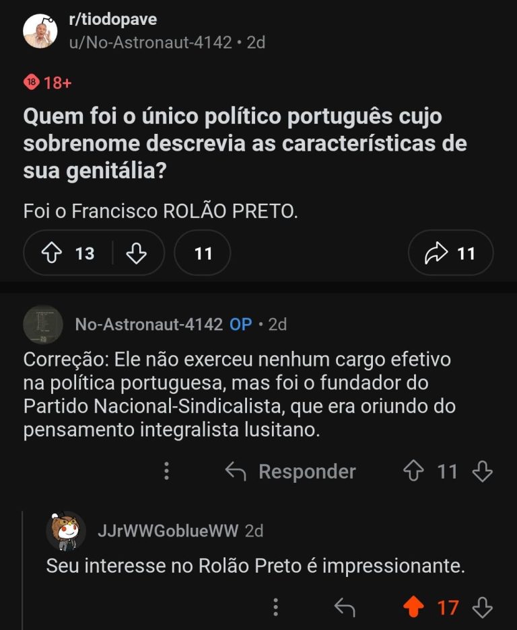Downvote the main post
Image resolution: width=517 pixels, height=630 pixels.
136,253
